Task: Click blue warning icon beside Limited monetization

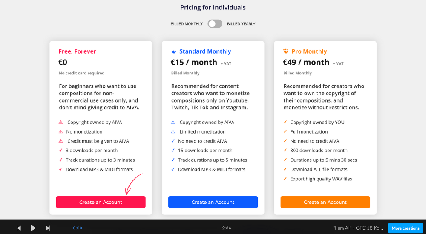Action: tap(173, 131)
